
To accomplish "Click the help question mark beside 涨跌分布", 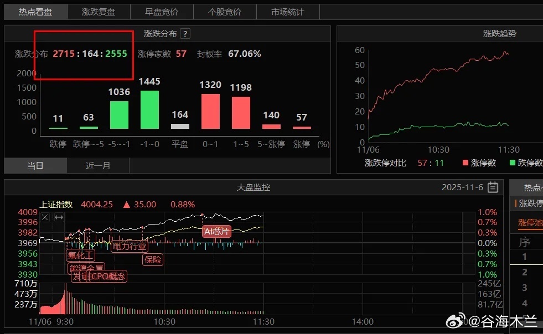I will [x=185, y=34].
